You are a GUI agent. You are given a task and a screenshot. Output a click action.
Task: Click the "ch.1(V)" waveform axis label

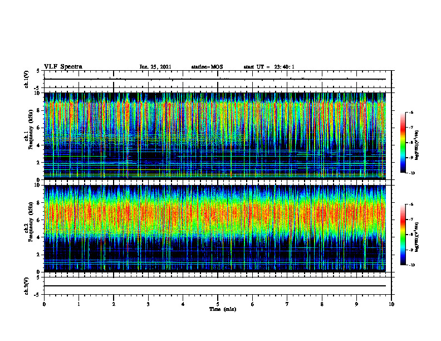[27, 79]
